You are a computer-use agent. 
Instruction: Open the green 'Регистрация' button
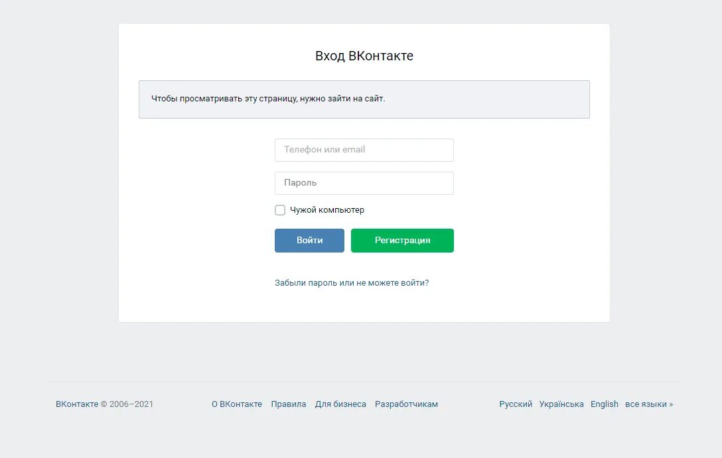[x=402, y=241]
